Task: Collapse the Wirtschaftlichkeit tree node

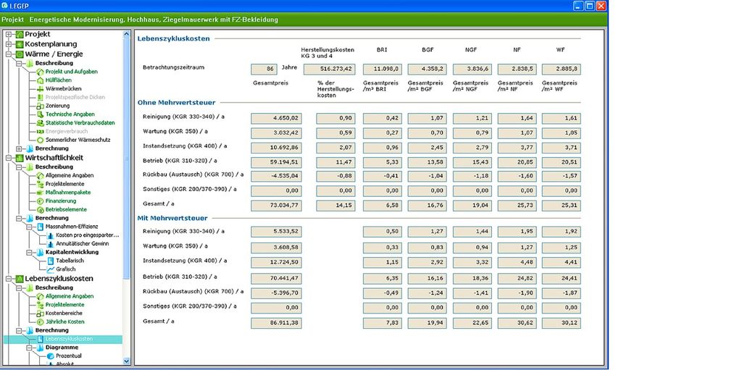Action: [x=9, y=158]
